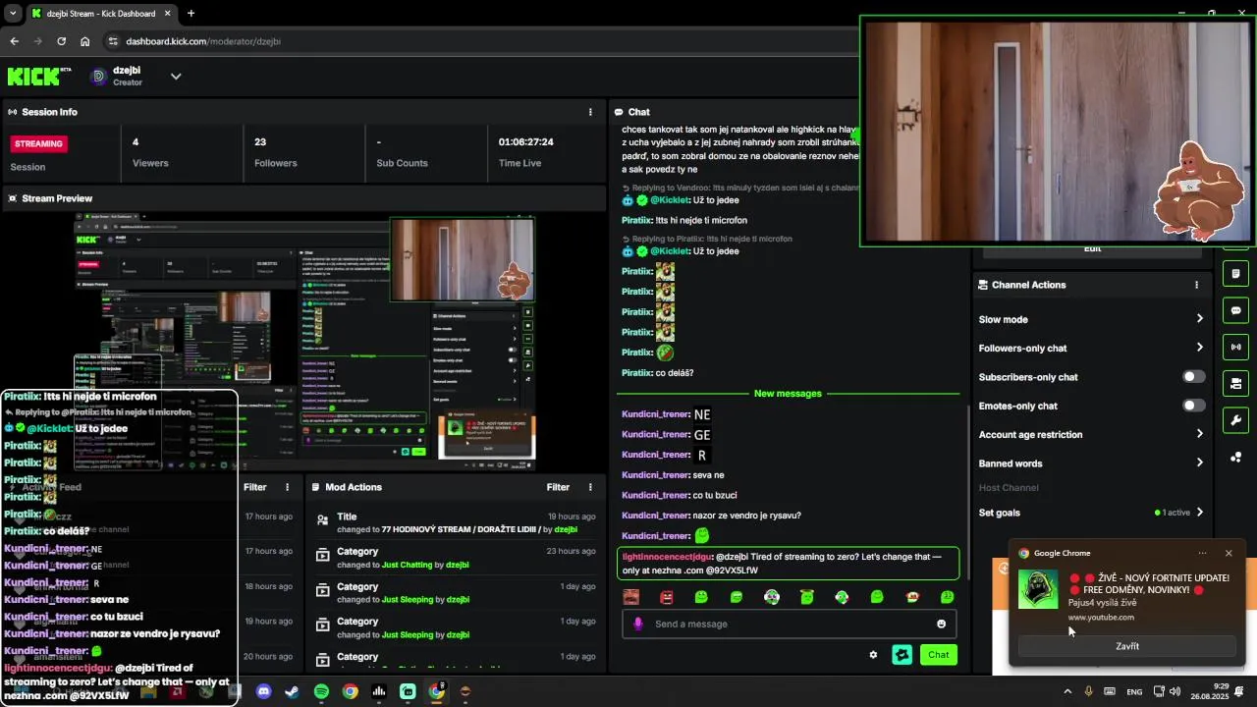Dismiss the Chrome notification with X

tap(1229, 554)
